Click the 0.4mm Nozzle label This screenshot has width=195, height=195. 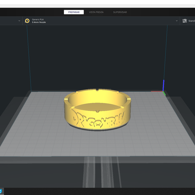click(x=39, y=22)
